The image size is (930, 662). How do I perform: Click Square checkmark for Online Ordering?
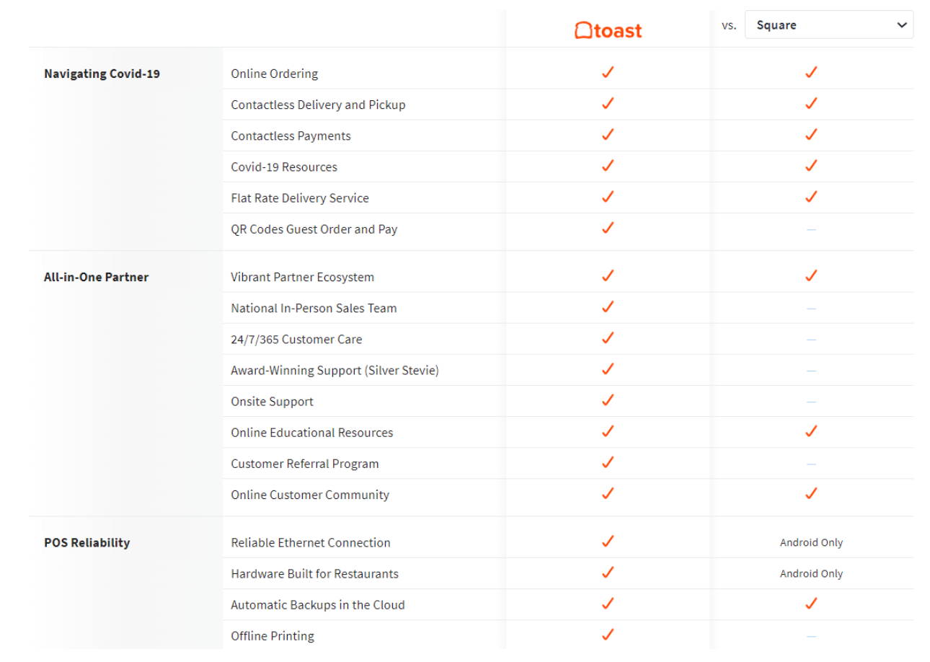coord(811,72)
